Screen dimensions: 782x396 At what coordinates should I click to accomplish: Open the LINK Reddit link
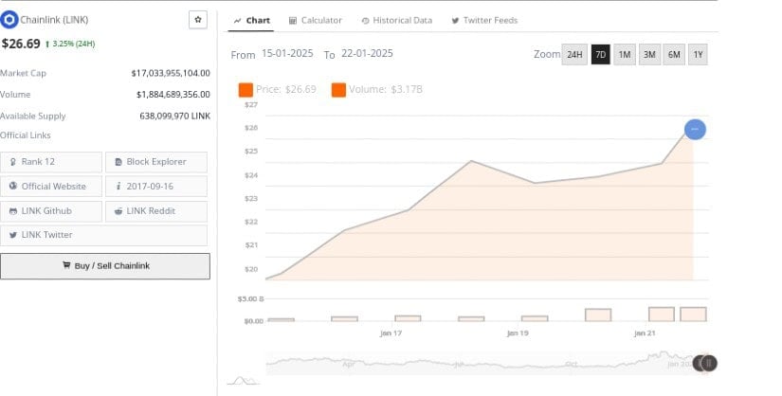point(155,210)
